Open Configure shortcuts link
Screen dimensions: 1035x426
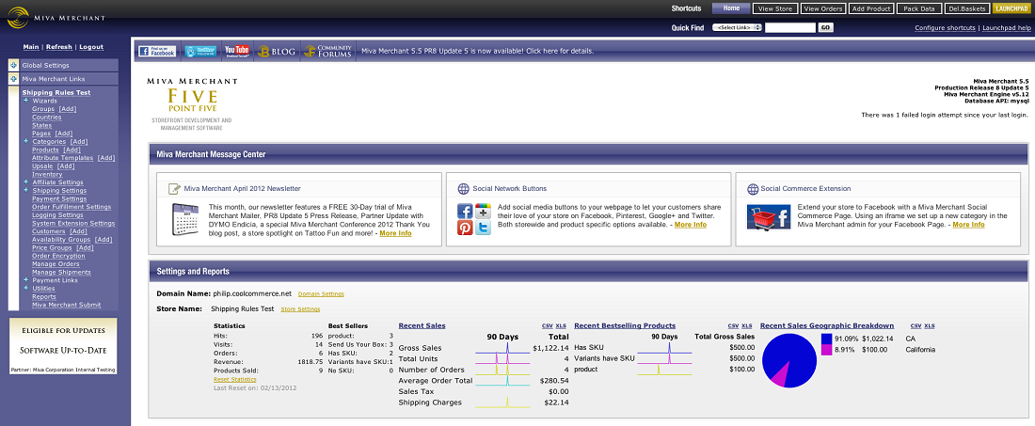click(945, 27)
